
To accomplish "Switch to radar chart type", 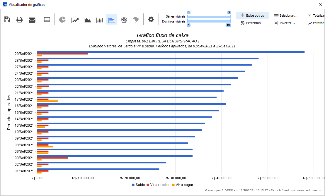I will coord(124,20).
